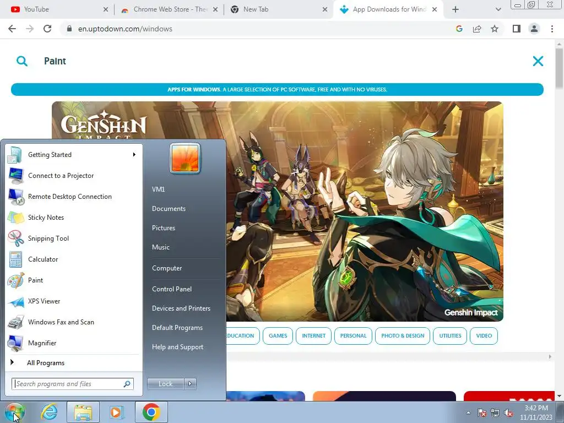Click the Chrome address bar URL
Screen dimensions: 564x423
coord(125,29)
